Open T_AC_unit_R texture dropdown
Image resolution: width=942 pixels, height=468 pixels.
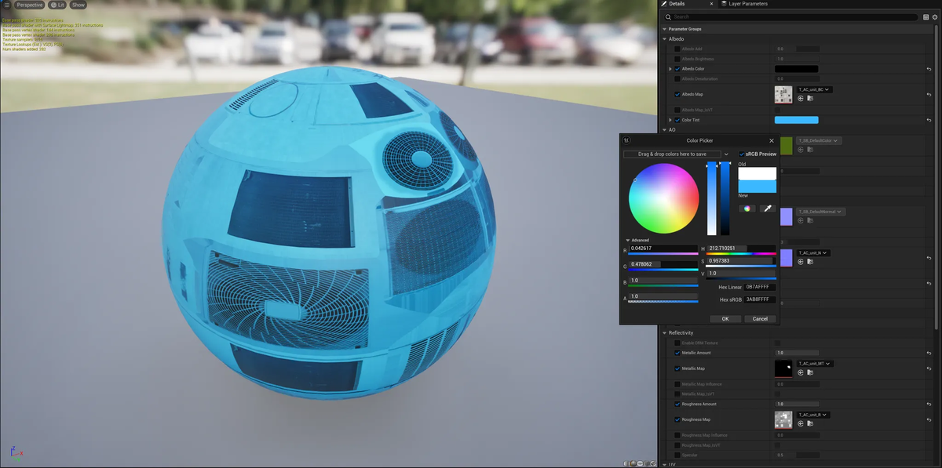812,415
